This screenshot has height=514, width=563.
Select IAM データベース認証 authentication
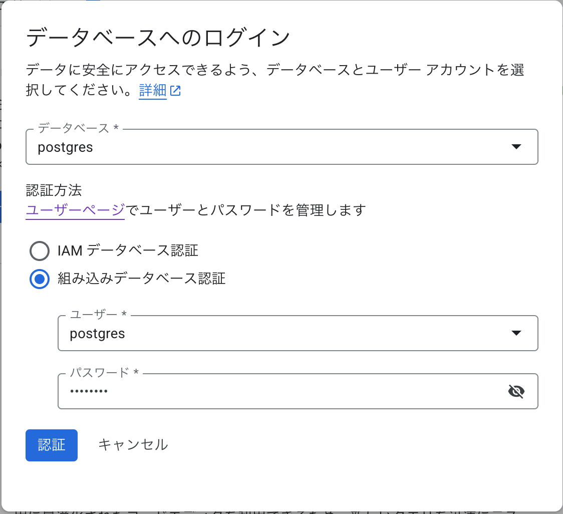click(39, 250)
